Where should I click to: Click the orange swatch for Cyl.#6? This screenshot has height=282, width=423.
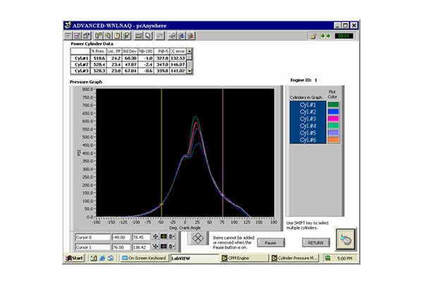333,140
